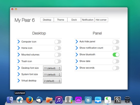Click chevron beside Desktop font size
Screen dimensions: 140x105
(18, 68)
